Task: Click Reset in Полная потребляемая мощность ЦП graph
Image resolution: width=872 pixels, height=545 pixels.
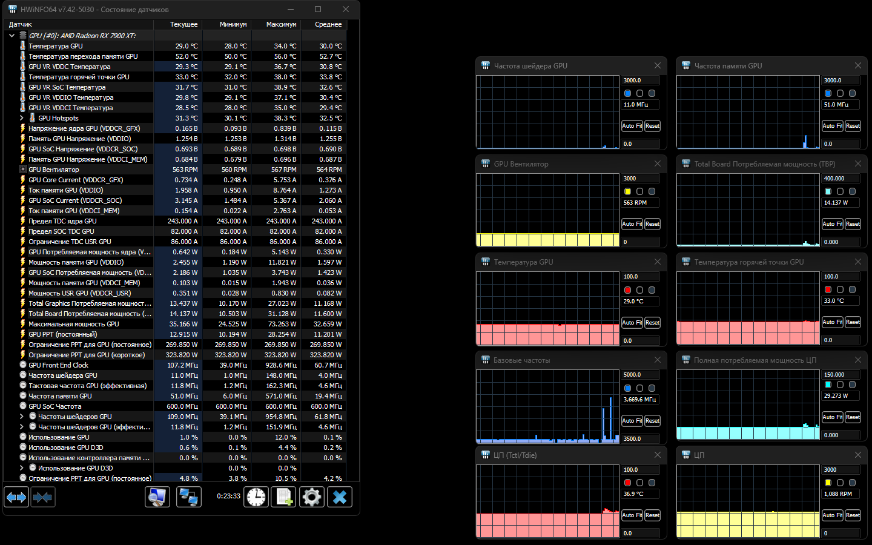Action: 853,417
